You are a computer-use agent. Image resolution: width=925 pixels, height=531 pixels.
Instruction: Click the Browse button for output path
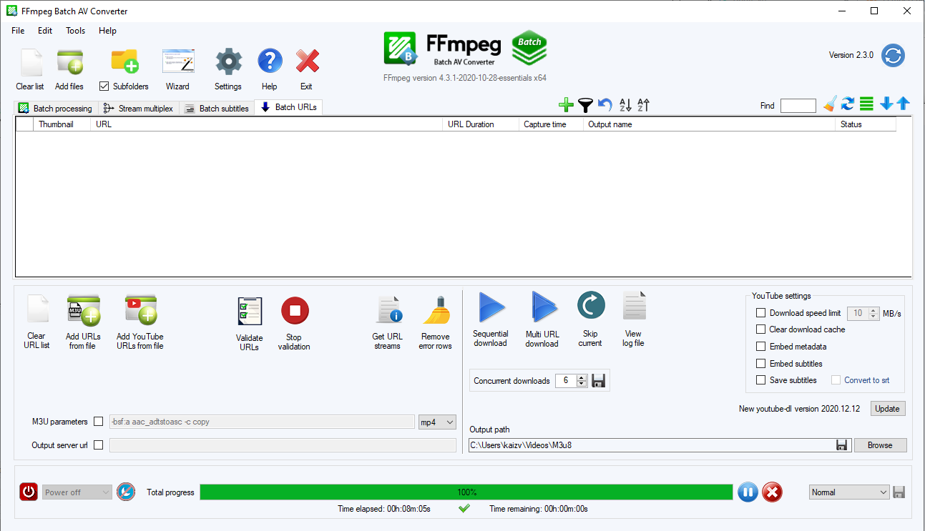pos(880,445)
